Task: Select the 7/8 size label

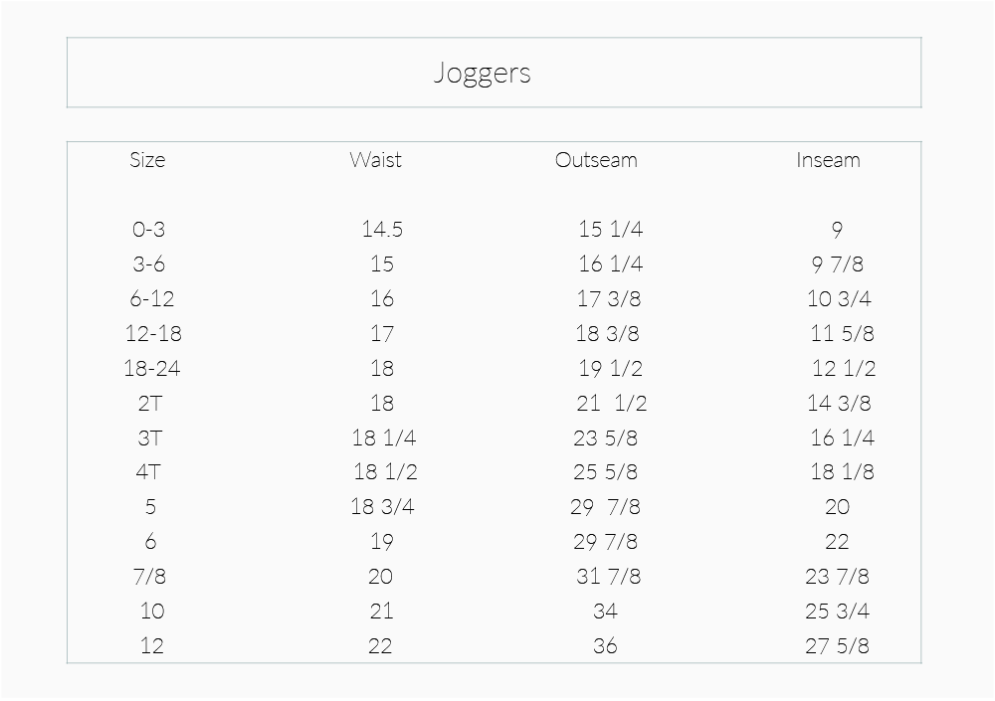Action: [x=150, y=577]
